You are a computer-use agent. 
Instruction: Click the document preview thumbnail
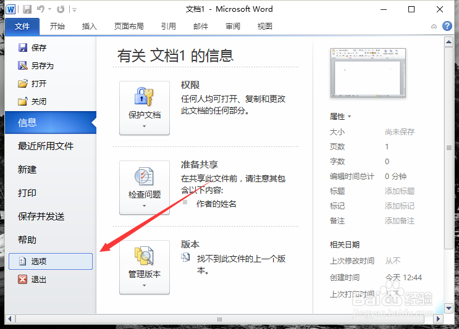tap(368, 73)
